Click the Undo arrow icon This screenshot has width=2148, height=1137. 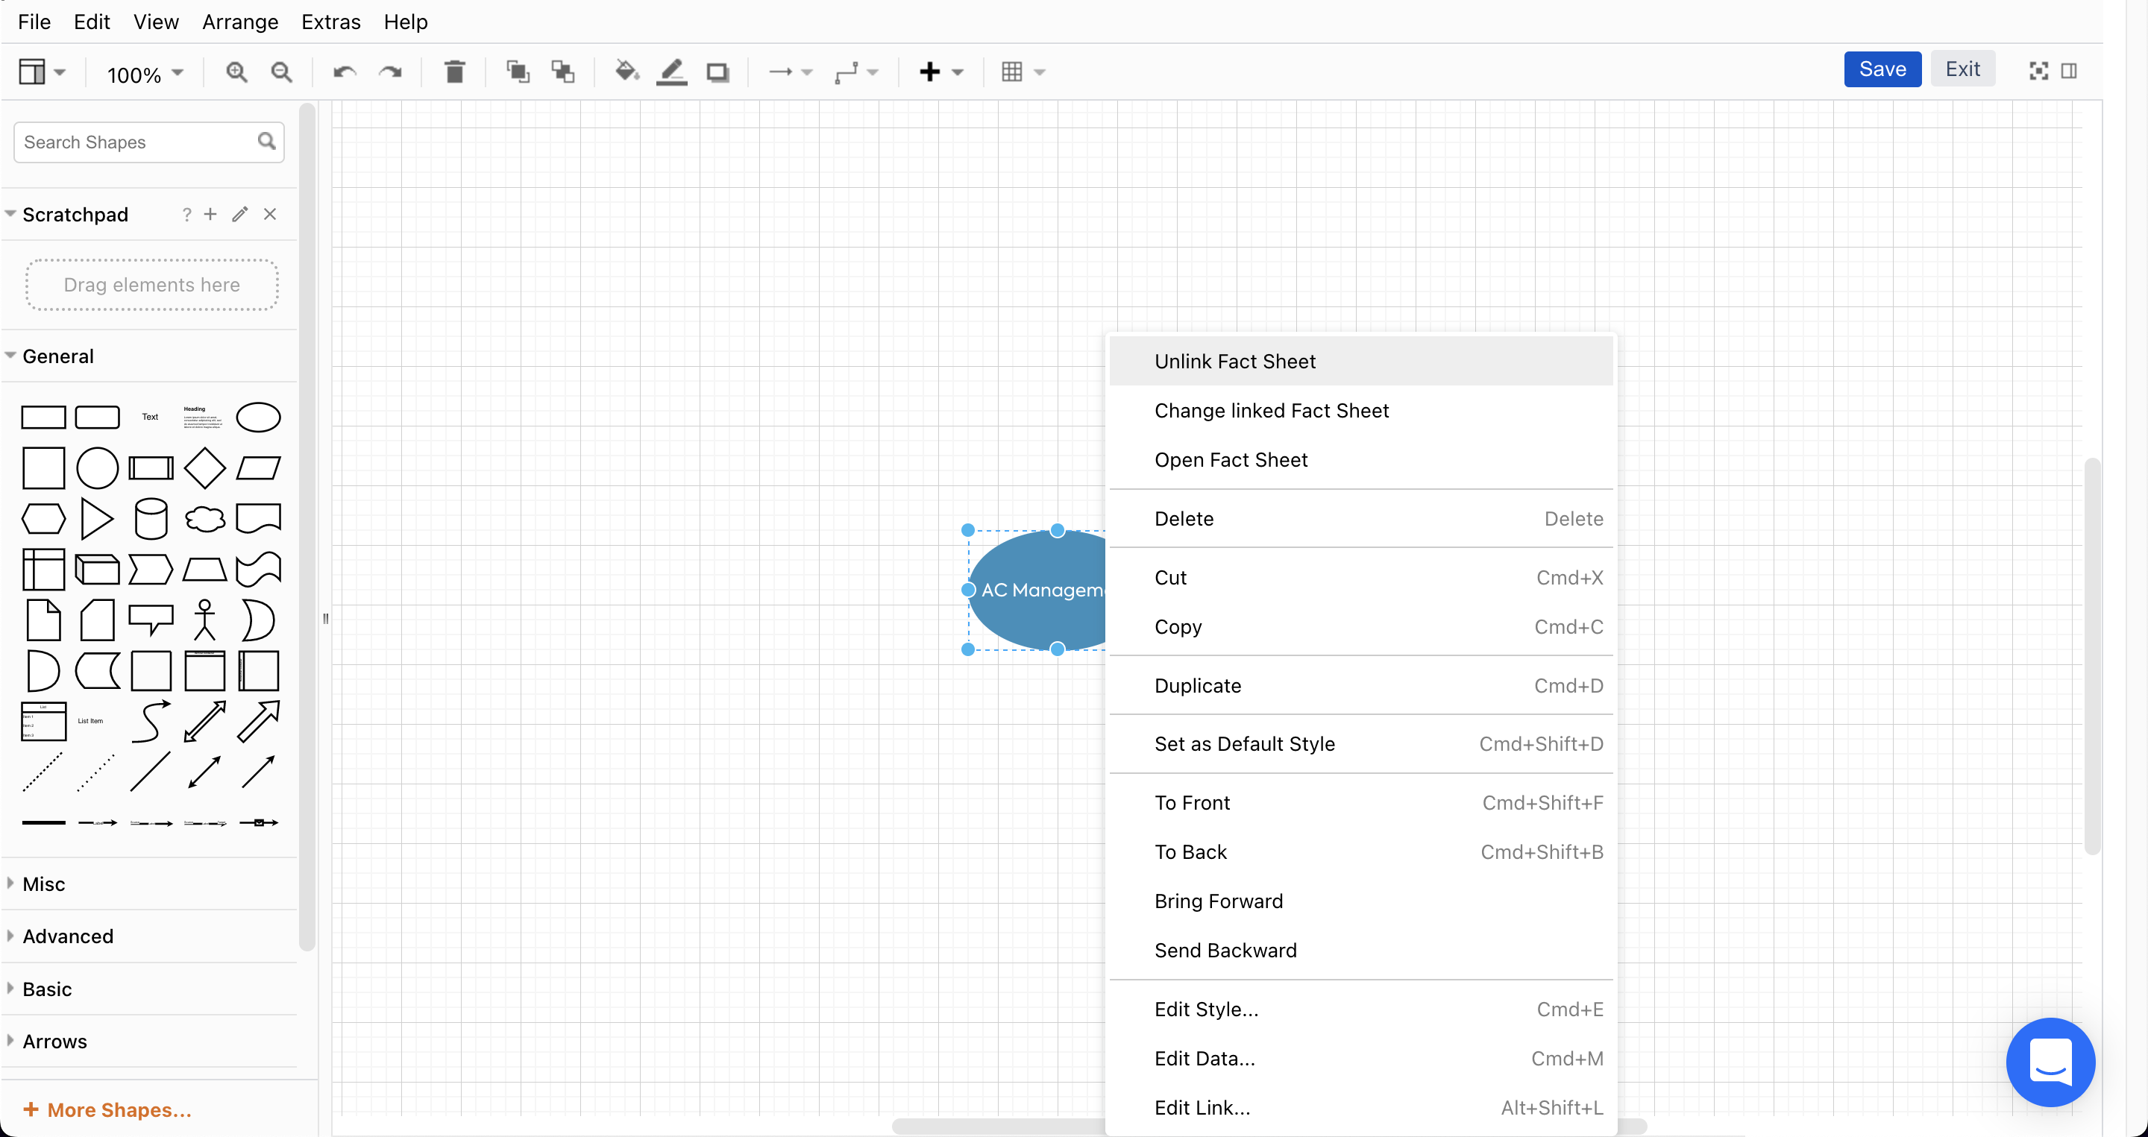(x=345, y=72)
